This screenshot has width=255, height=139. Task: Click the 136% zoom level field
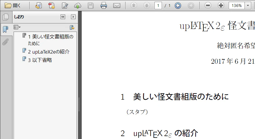click(x=237, y=6)
